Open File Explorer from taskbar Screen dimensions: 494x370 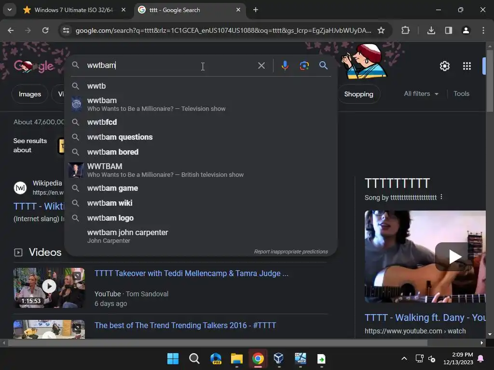pos(236,358)
